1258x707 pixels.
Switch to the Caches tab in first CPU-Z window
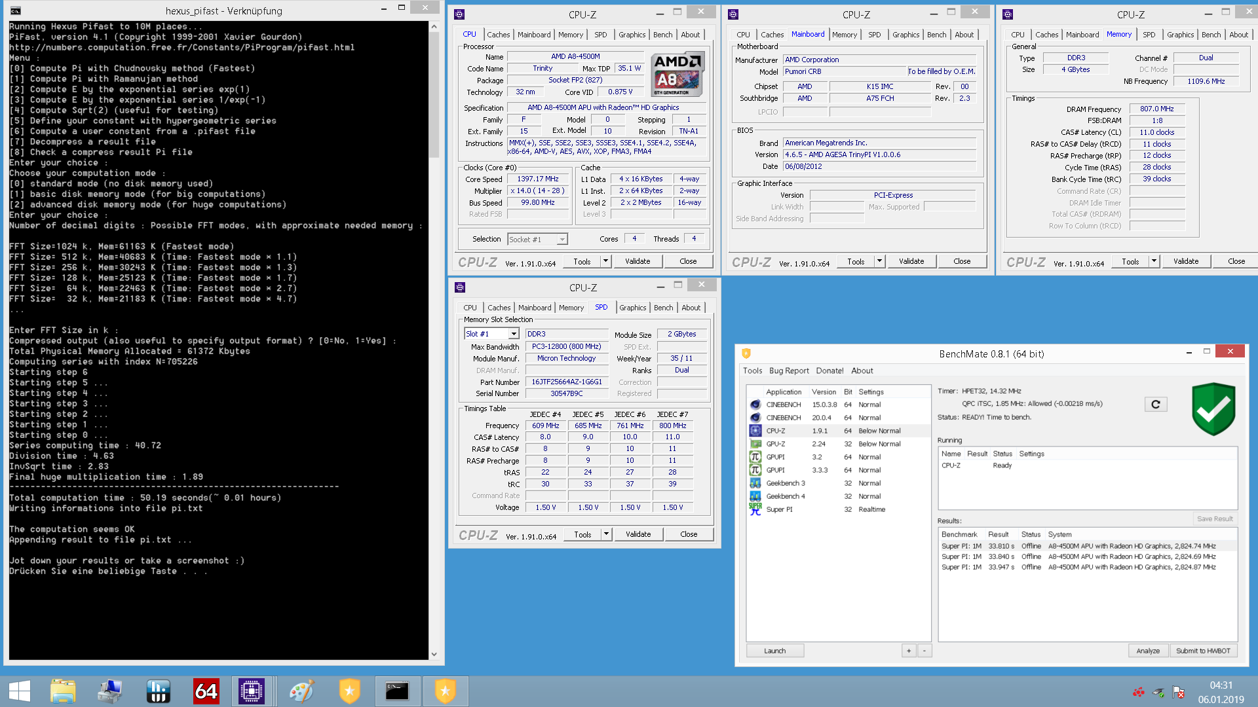(x=499, y=35)
